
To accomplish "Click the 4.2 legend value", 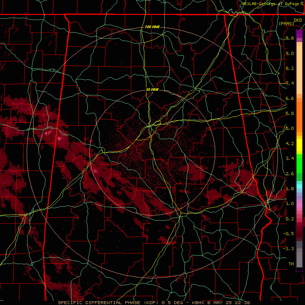I will [x=290, y=143].
